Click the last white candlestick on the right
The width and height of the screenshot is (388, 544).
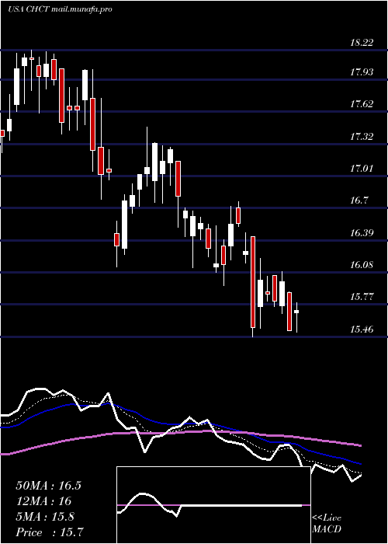pos(296,312)
